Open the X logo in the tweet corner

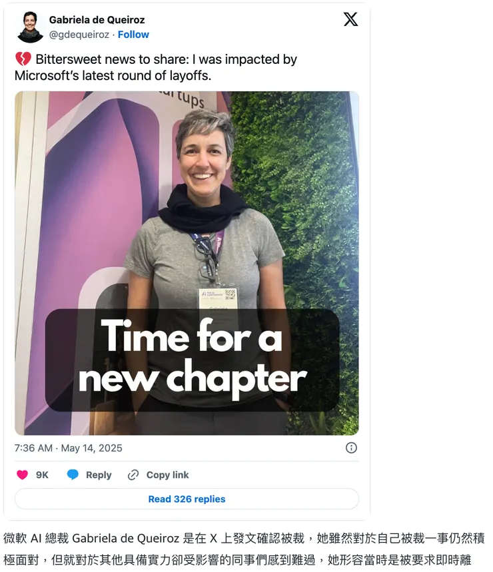[350, 19]
